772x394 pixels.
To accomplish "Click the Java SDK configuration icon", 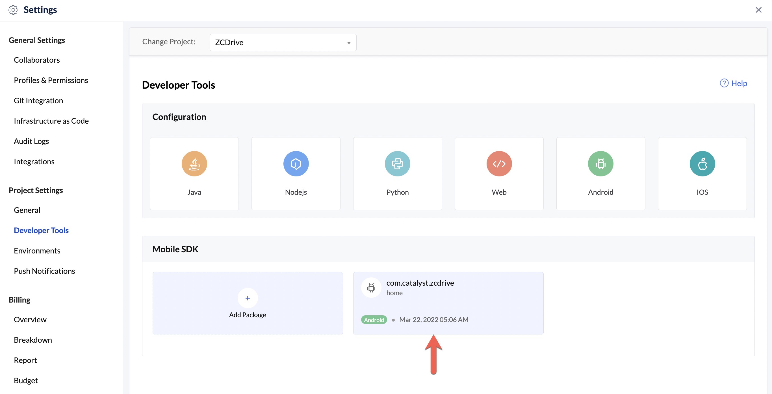I will [194, 163].
